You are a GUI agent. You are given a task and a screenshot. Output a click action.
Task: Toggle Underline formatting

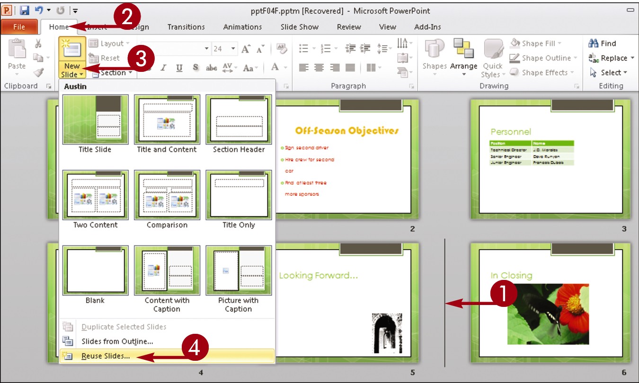179,68
